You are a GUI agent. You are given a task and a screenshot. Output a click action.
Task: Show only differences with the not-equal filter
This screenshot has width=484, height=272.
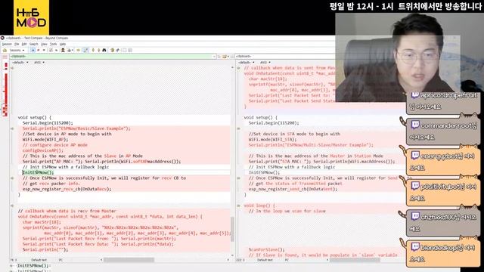[x=39, y=50]
